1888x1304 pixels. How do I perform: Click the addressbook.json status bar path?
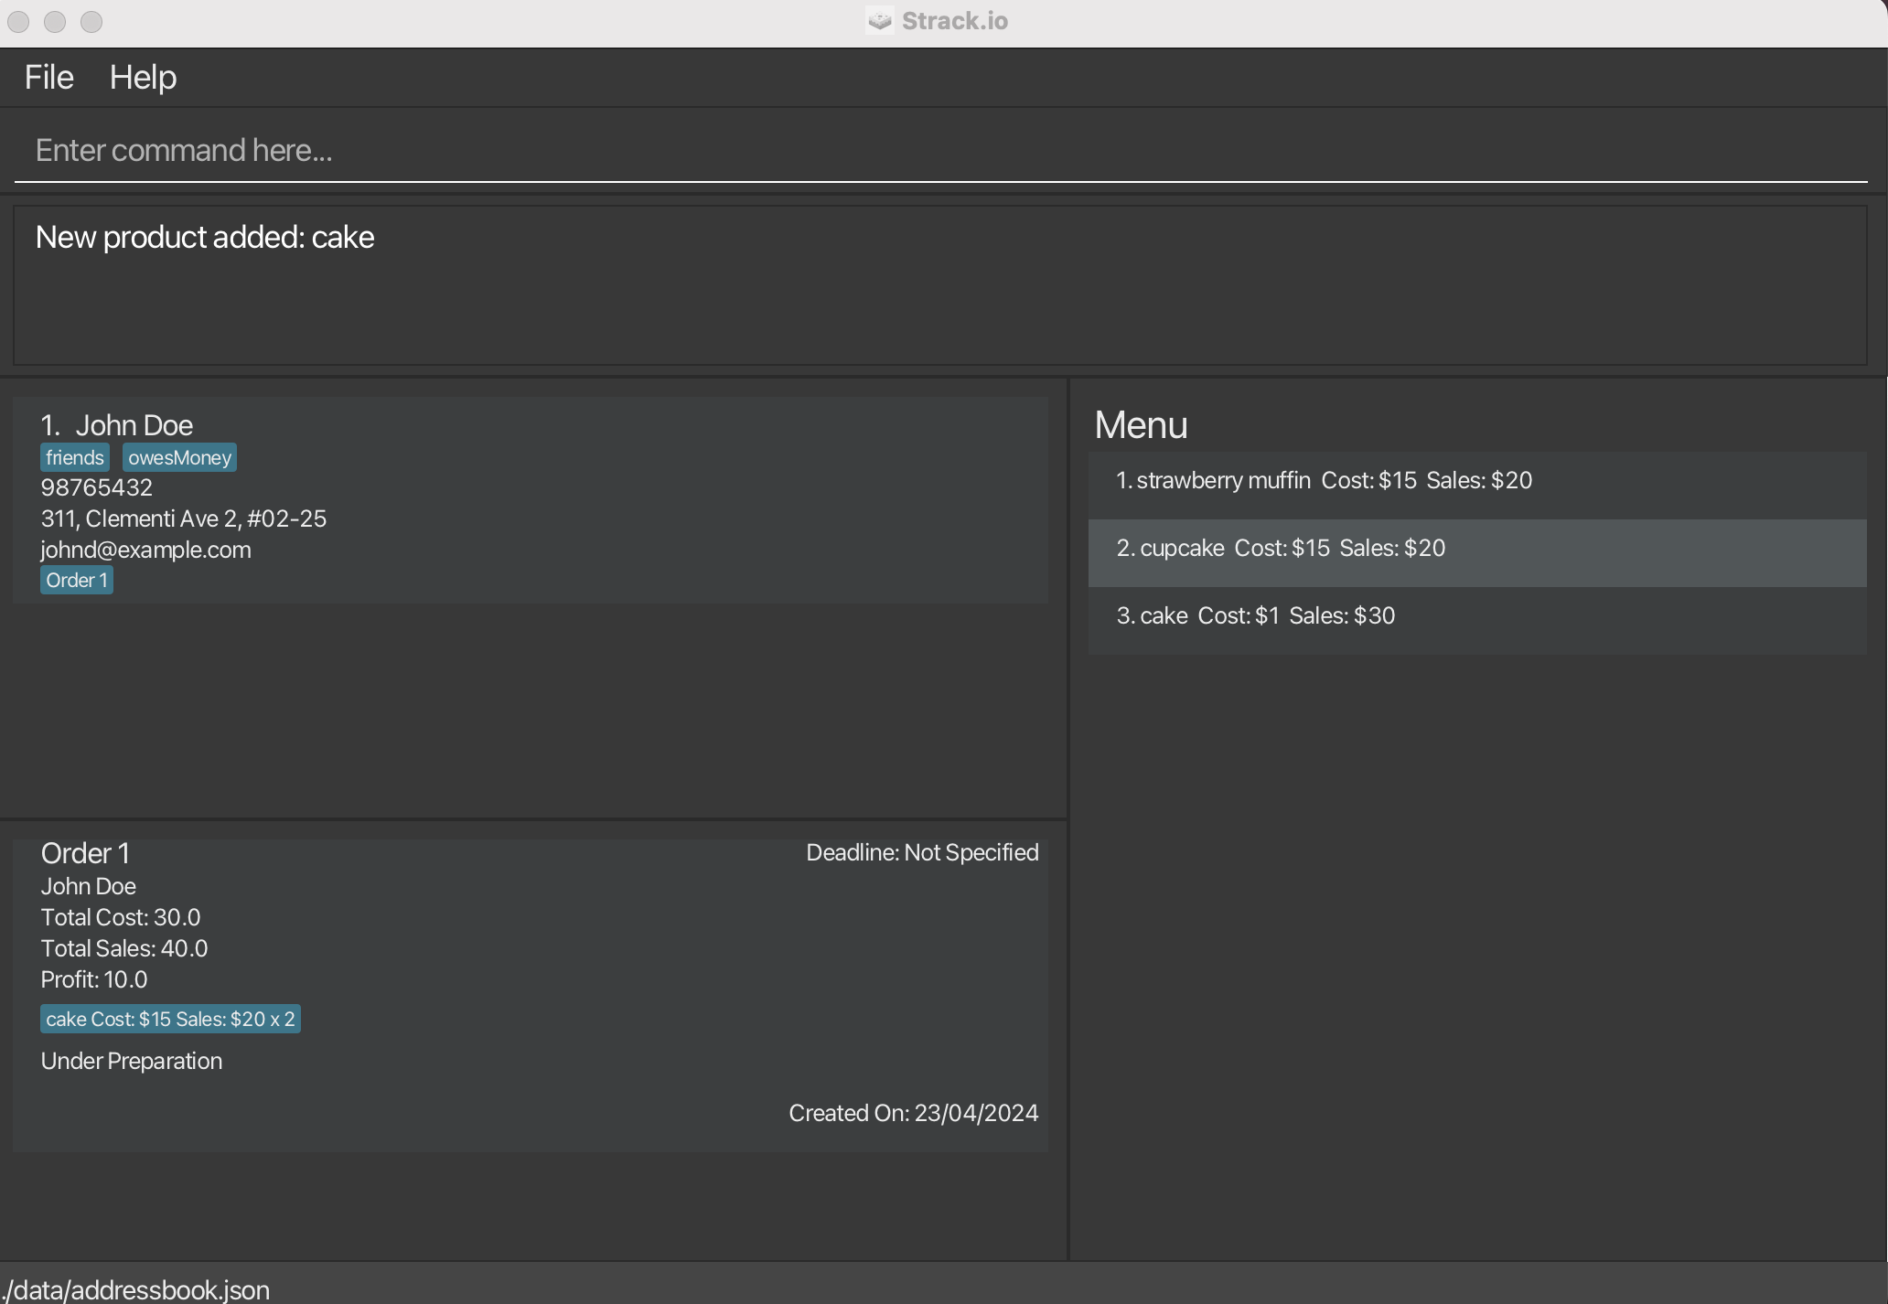coord(135,1289)
